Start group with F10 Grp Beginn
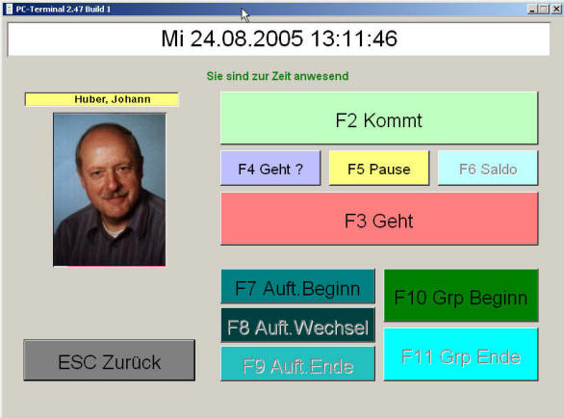Screen dimensions: 564x418 click(x=461, y=296)
